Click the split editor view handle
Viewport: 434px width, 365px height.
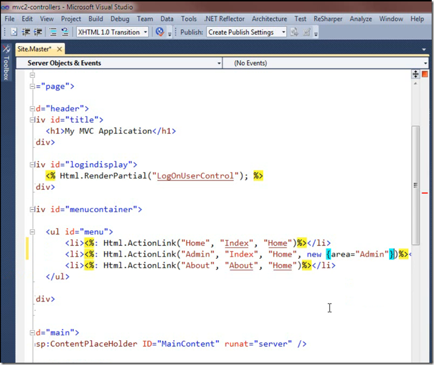click(416, 74)
